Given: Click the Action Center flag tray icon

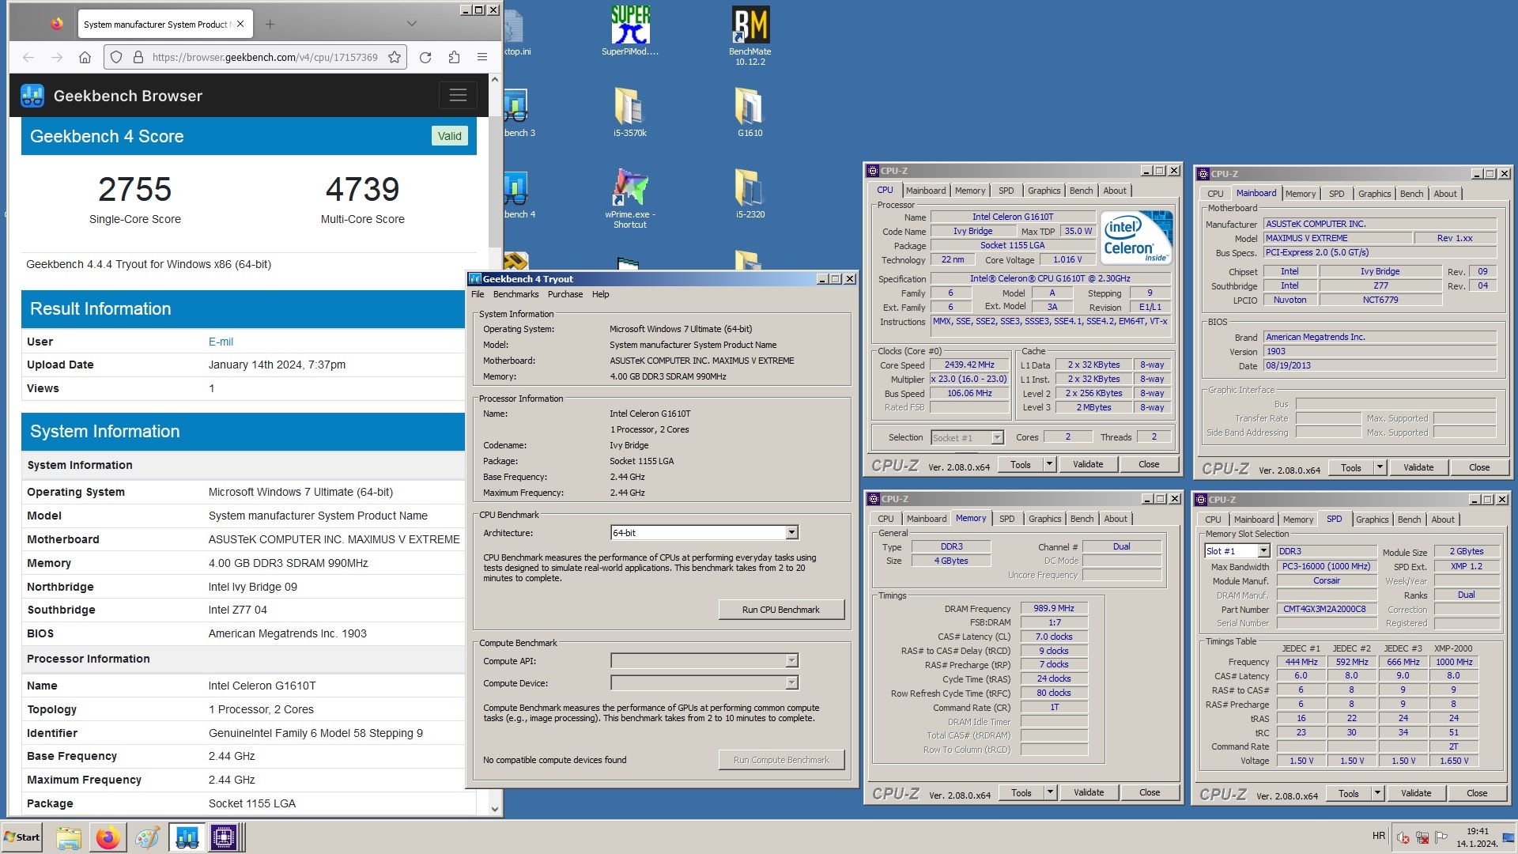Looking at the screenshot, I should (1441, 837).
